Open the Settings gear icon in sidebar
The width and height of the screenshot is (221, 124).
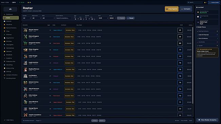pyautogui.click(x=4, y=72)
